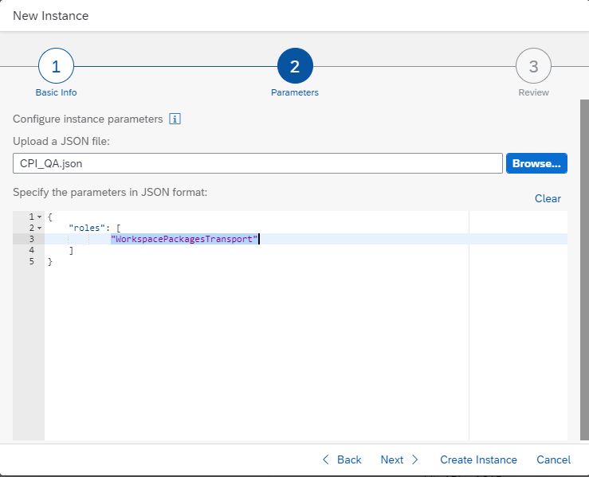Click the closing brace on line 5

pyautogui.click(x=50, y=261)
